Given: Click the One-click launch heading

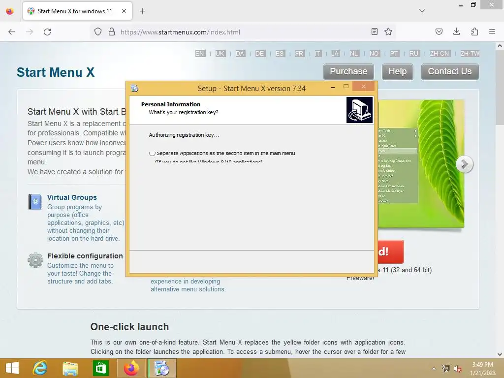Looking at the screenshot, I should [x=129, y=327].
